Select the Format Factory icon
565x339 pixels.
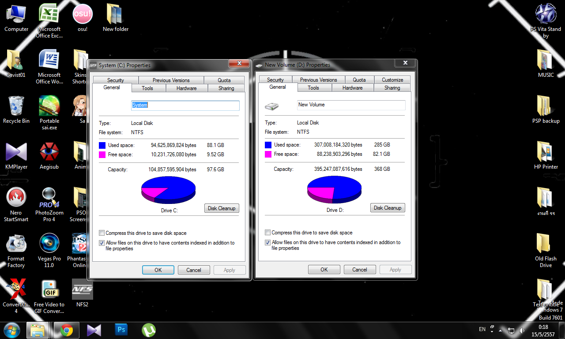pos(16,250)
